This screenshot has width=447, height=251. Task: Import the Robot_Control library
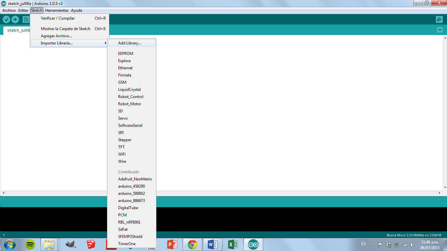pos(132,97)
